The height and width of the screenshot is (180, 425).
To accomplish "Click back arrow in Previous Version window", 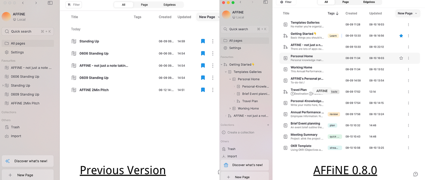I will tap(23, 3).
